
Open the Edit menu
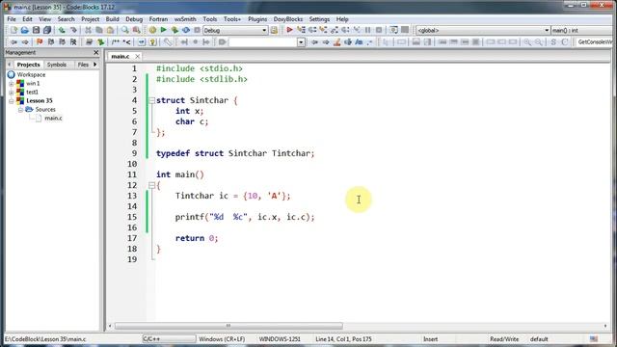point(27,19)
